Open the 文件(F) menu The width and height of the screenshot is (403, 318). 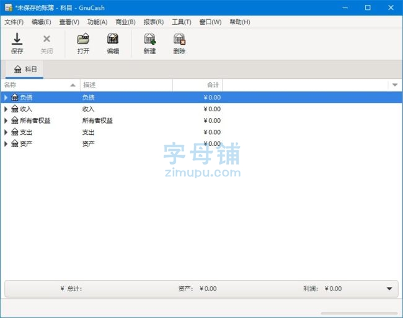[x=14, y=22]
